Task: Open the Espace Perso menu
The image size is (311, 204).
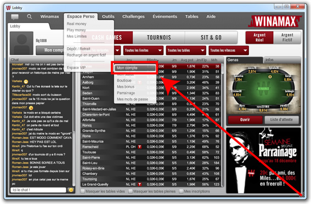Action: [81, 16]
